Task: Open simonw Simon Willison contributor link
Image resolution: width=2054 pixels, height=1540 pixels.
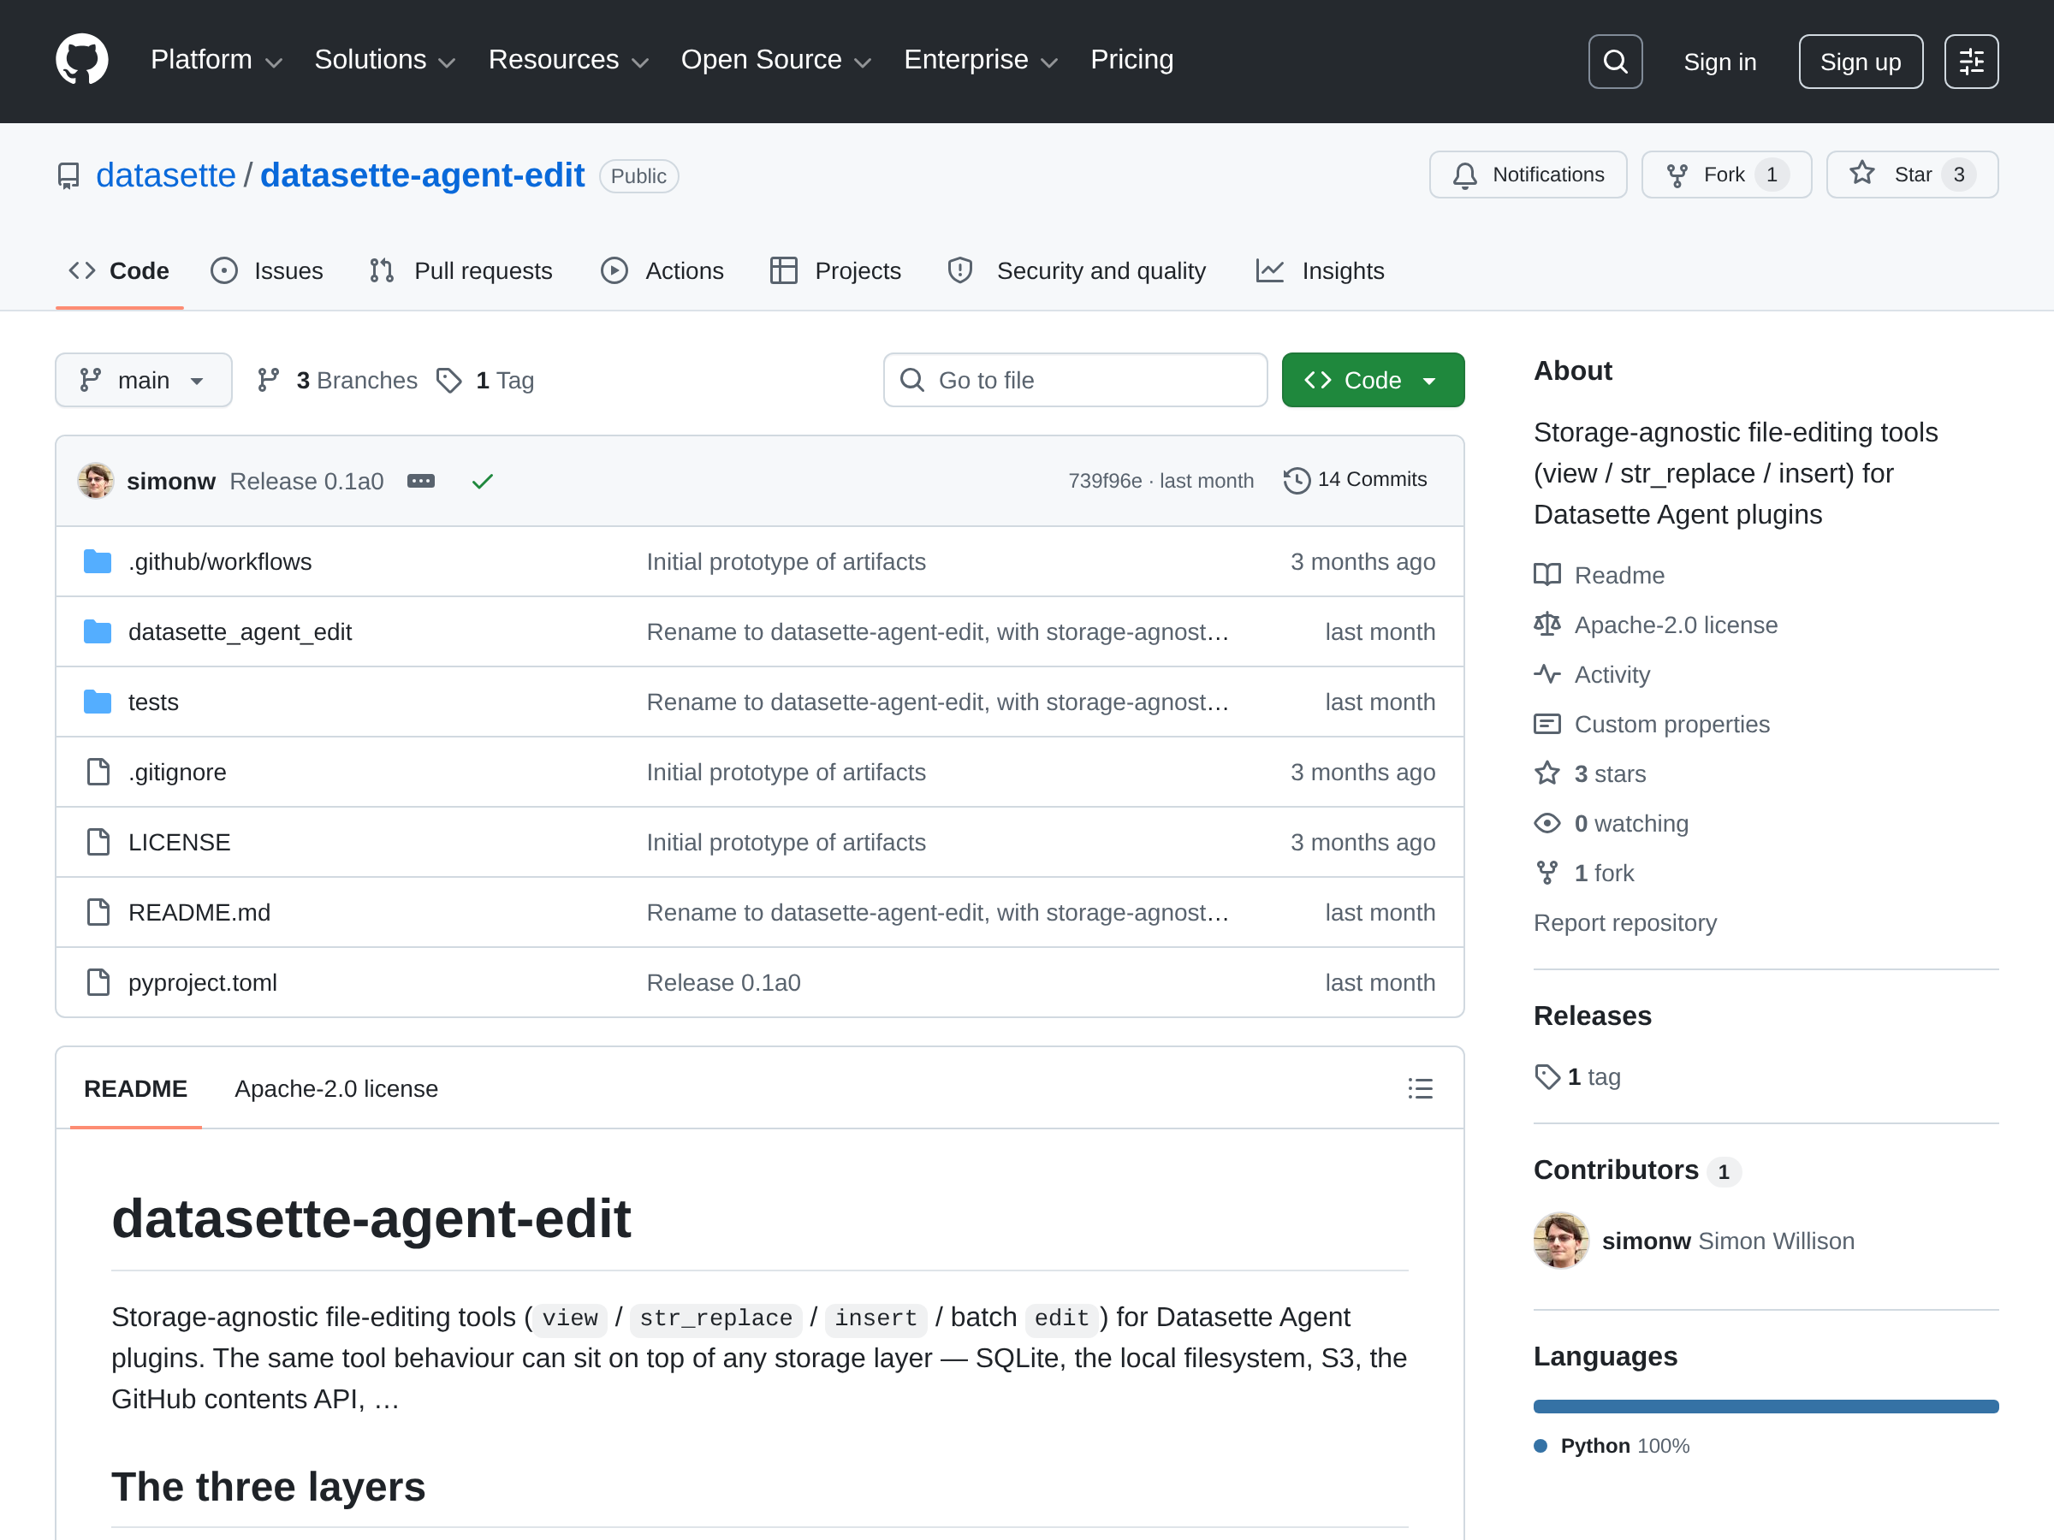Action: tap(1728, 1241)
